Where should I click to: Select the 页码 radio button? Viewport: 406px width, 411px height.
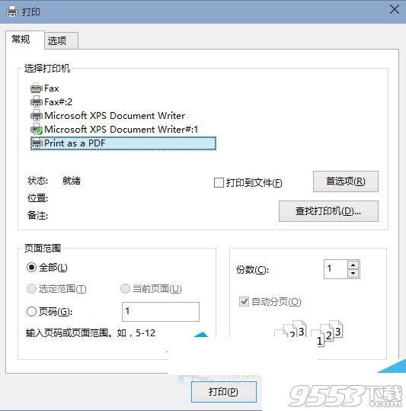[31, 312]
